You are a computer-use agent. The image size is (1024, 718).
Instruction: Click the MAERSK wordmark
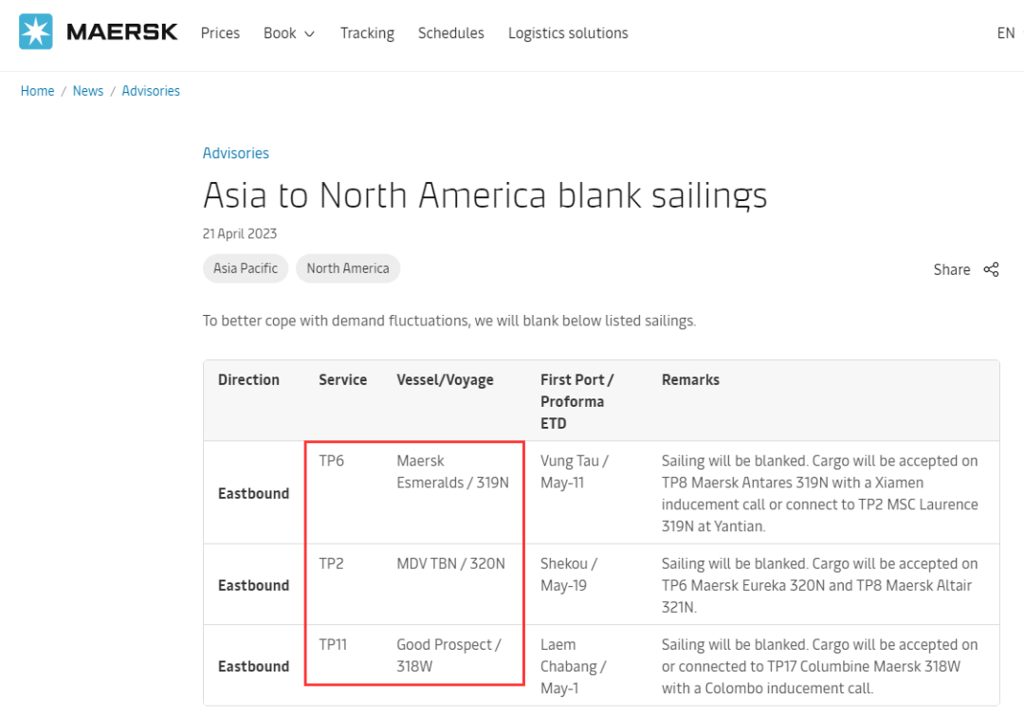click(122, 32)
